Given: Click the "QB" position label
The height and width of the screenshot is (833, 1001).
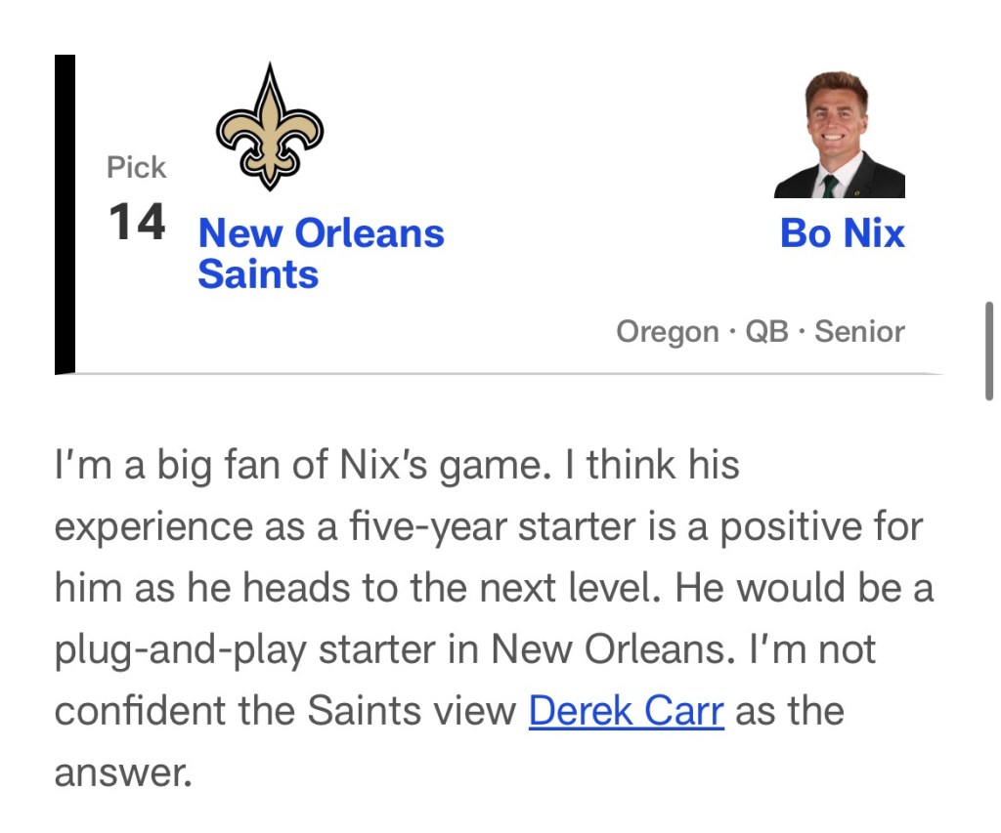Looking at the screenshot, I should point(766,332).
